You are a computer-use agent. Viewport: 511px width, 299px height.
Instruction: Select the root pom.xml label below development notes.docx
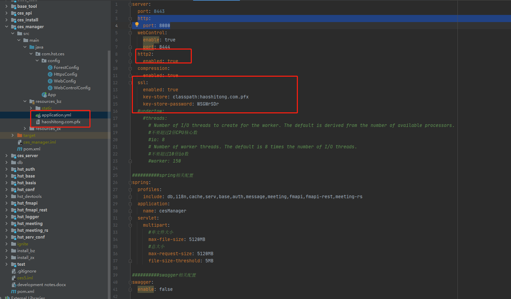(x=26, y=292)
